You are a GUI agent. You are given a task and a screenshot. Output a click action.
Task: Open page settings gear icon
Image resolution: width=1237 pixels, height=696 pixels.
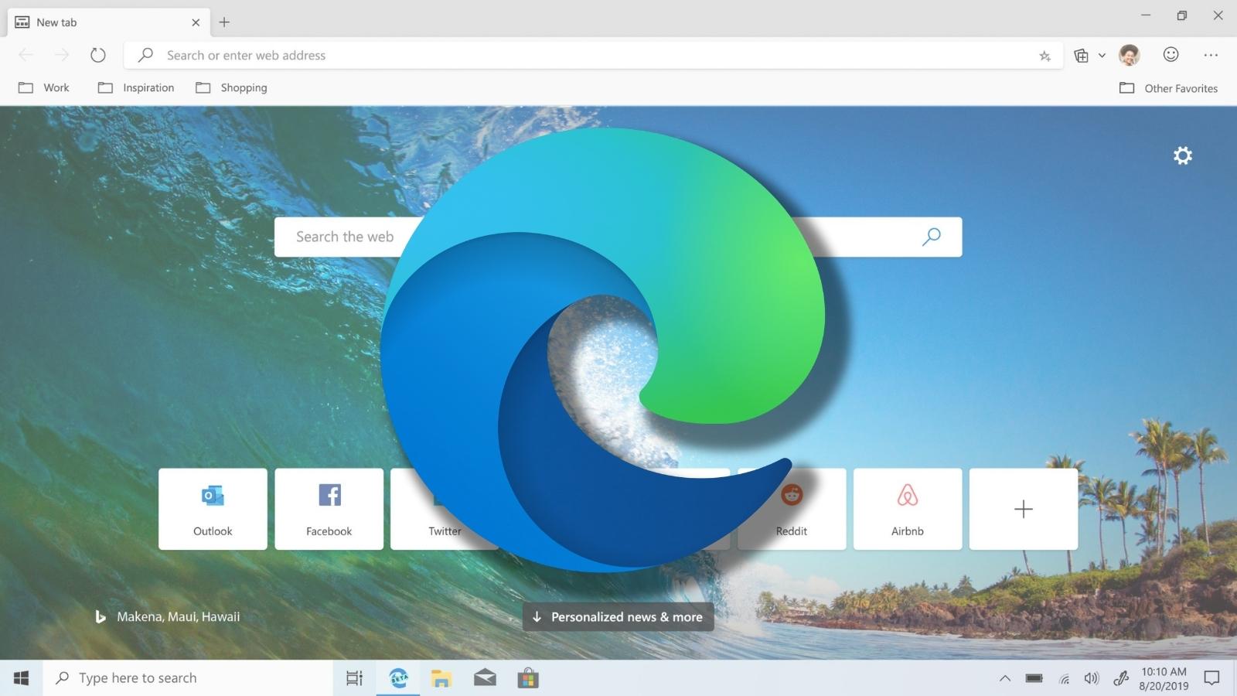1182,156
